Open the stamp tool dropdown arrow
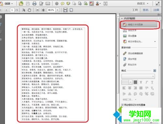Screen dimensions: 163x124 (100, 4)
